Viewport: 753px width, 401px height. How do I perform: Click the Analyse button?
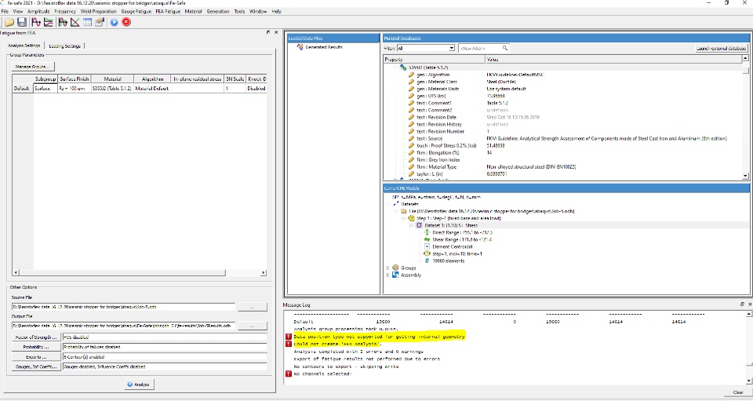tap(140, 385)
